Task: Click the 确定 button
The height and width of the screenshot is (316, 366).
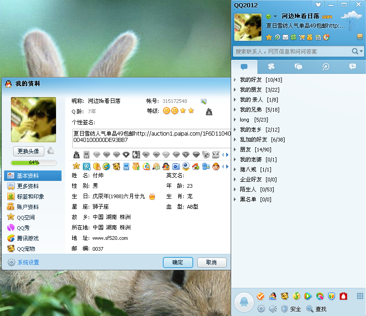Action: coord(178,263)
